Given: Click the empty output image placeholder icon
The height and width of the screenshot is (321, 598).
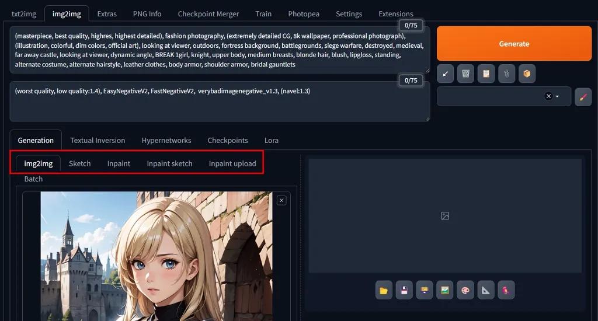Looking at the screenshot, I should pos(445,216).
